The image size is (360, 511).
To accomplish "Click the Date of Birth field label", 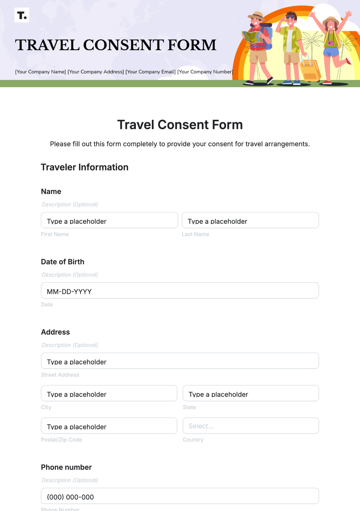I will pos(62,262).
